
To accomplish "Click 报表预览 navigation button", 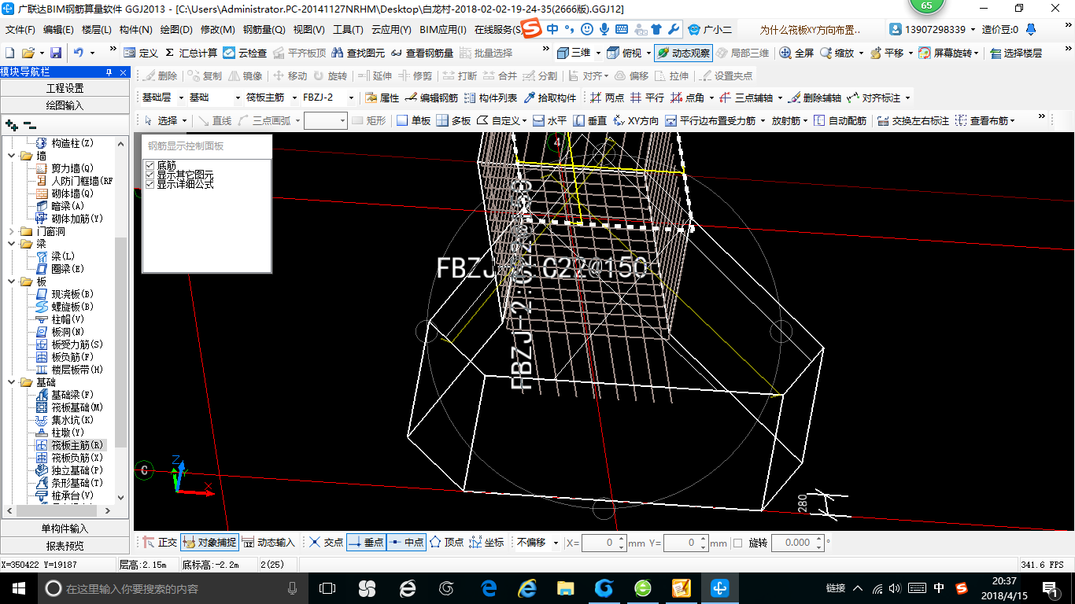I will pos(65,545).
